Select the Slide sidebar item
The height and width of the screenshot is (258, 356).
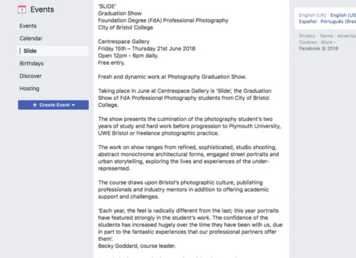[x=53, y=51]
